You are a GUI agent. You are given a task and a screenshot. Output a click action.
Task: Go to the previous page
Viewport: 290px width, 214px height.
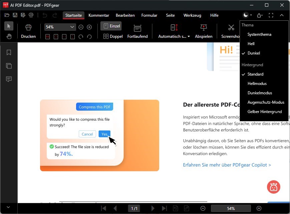point(115,208)
